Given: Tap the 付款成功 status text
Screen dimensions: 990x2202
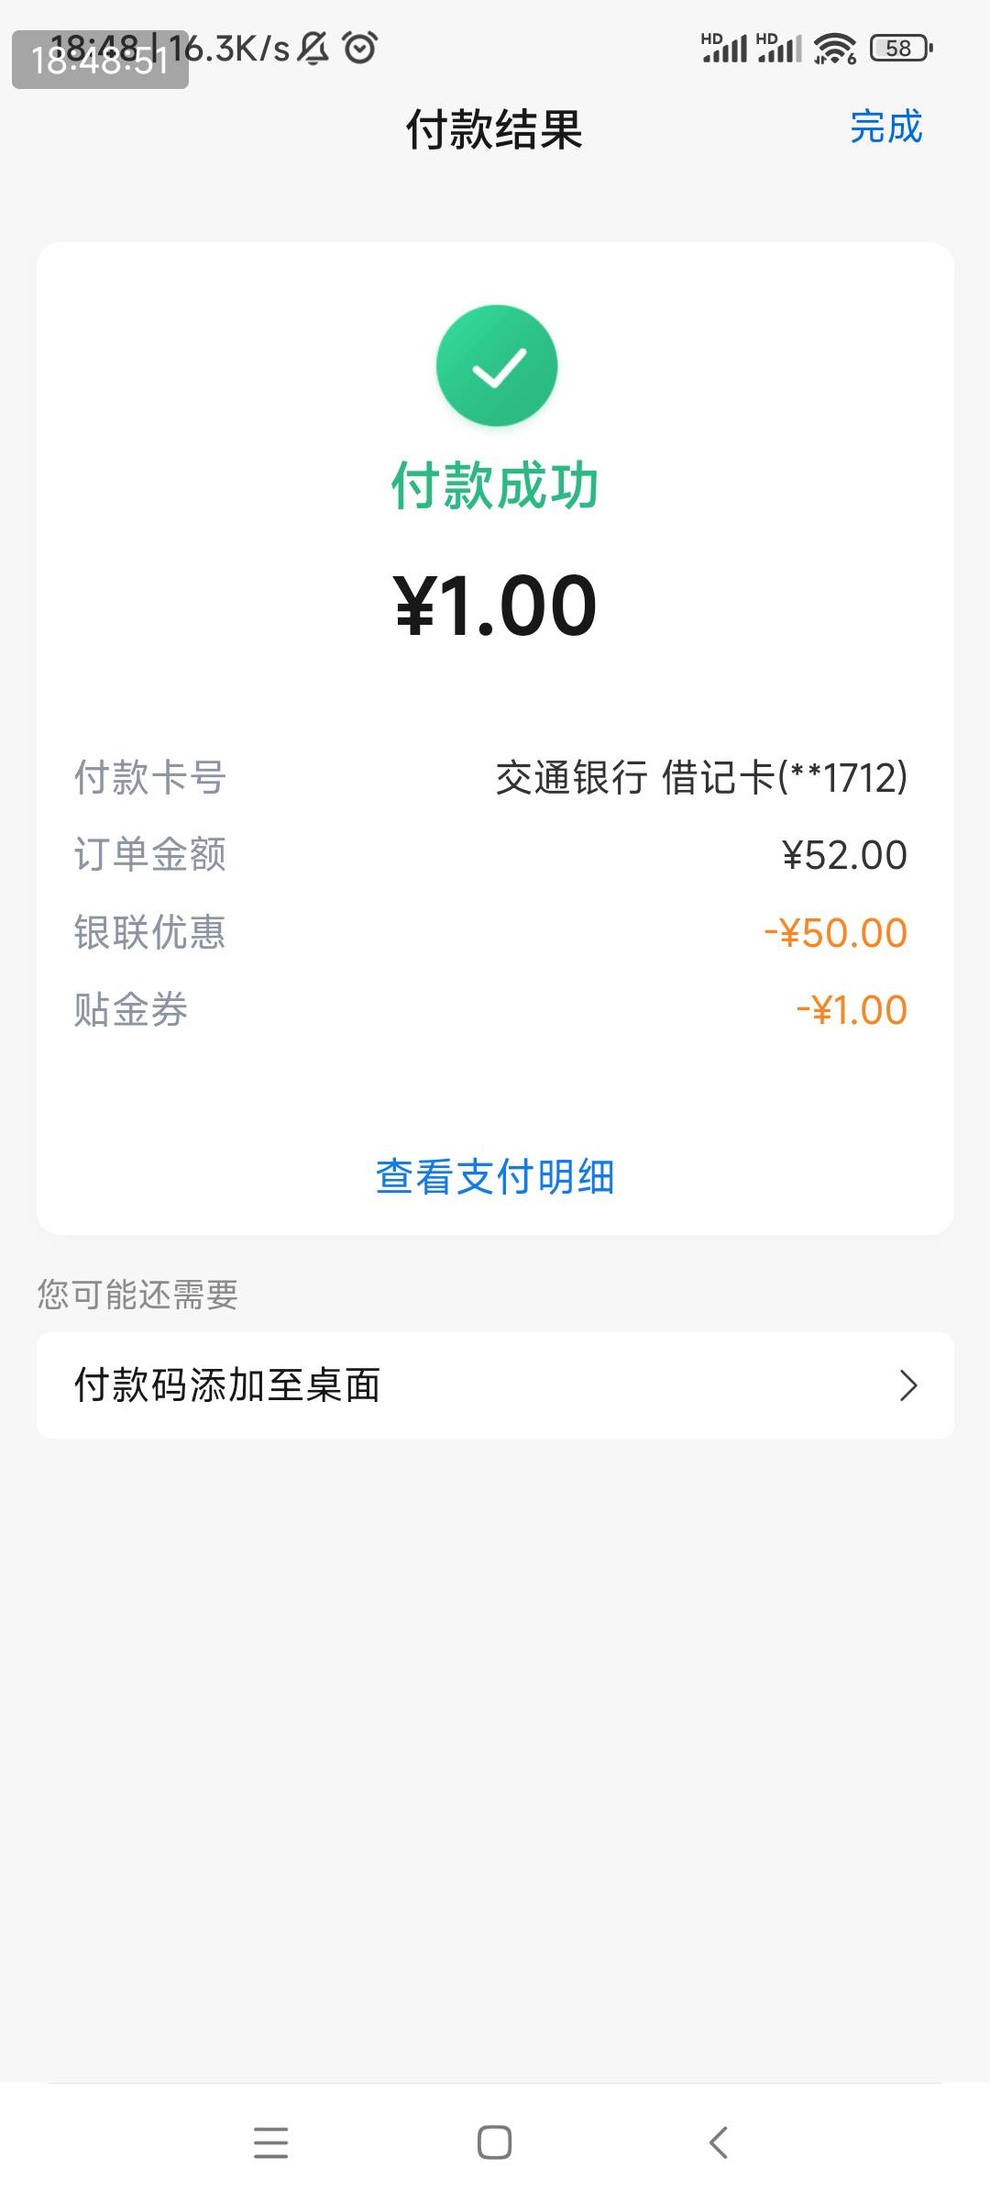Looking at the screenshot, I should tap(495, 484).
